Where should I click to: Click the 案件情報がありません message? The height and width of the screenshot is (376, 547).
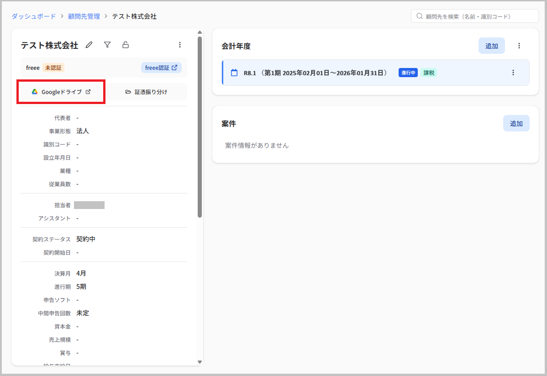(257, 146)
